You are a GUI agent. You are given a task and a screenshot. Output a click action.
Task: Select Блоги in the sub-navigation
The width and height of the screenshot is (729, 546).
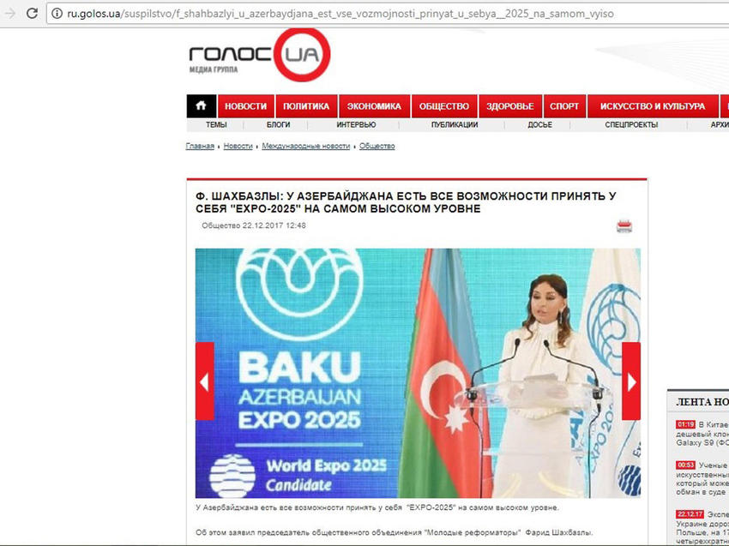tap(278, 124)
